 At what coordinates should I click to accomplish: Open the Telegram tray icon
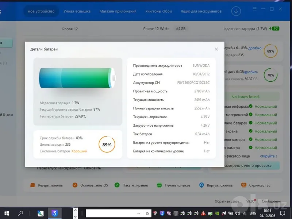[224, 214]
